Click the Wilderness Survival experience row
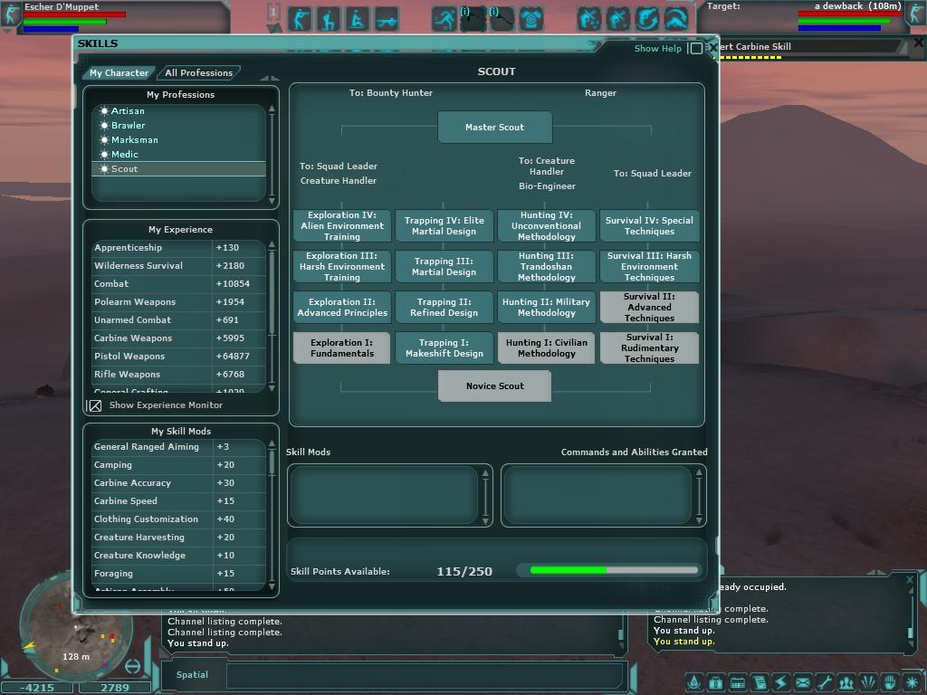The image size is (927, 695). (x=179, y=266)
